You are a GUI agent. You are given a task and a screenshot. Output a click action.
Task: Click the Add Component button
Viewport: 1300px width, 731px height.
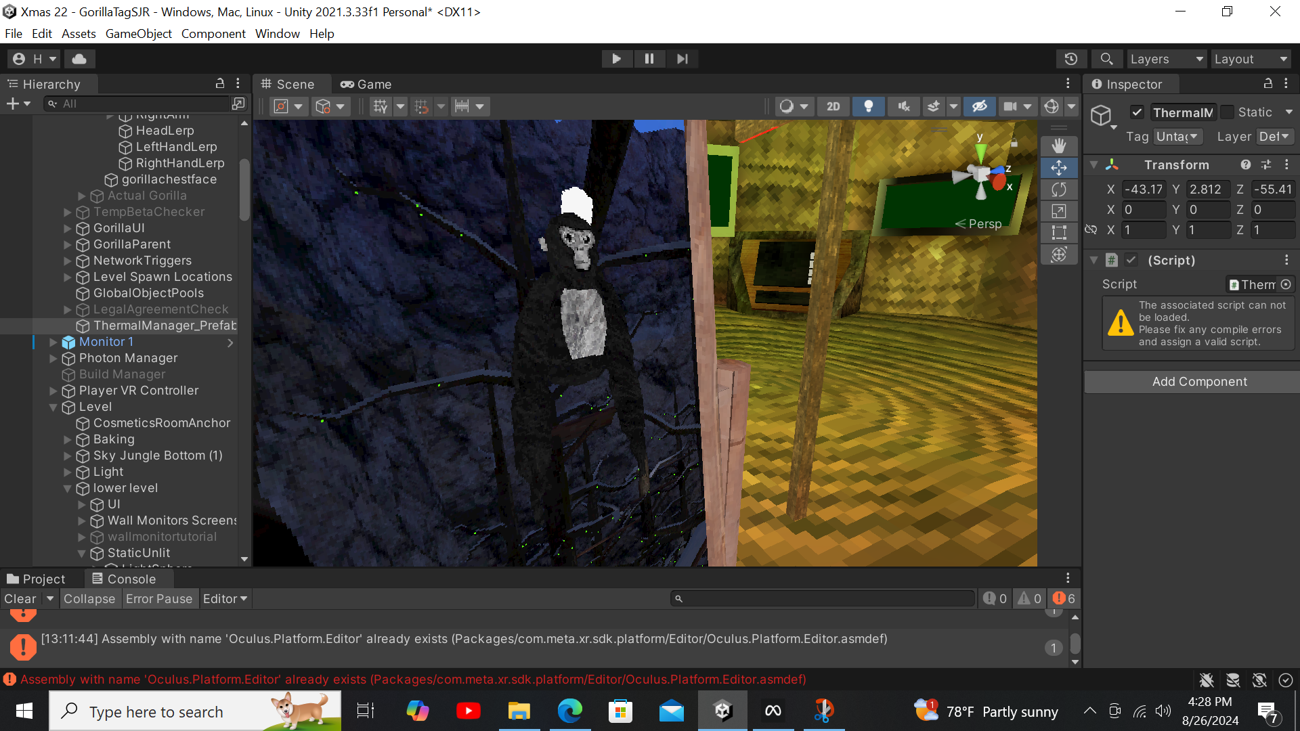click(1199, 382)
